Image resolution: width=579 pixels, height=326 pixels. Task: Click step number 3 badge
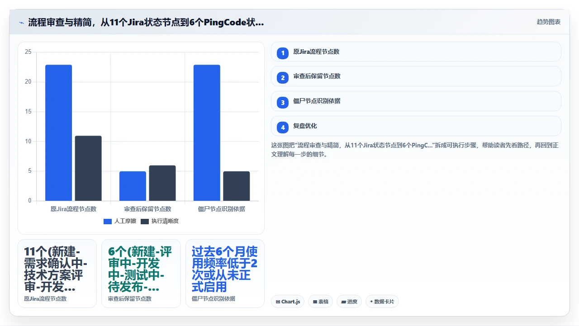click(283, 103)
